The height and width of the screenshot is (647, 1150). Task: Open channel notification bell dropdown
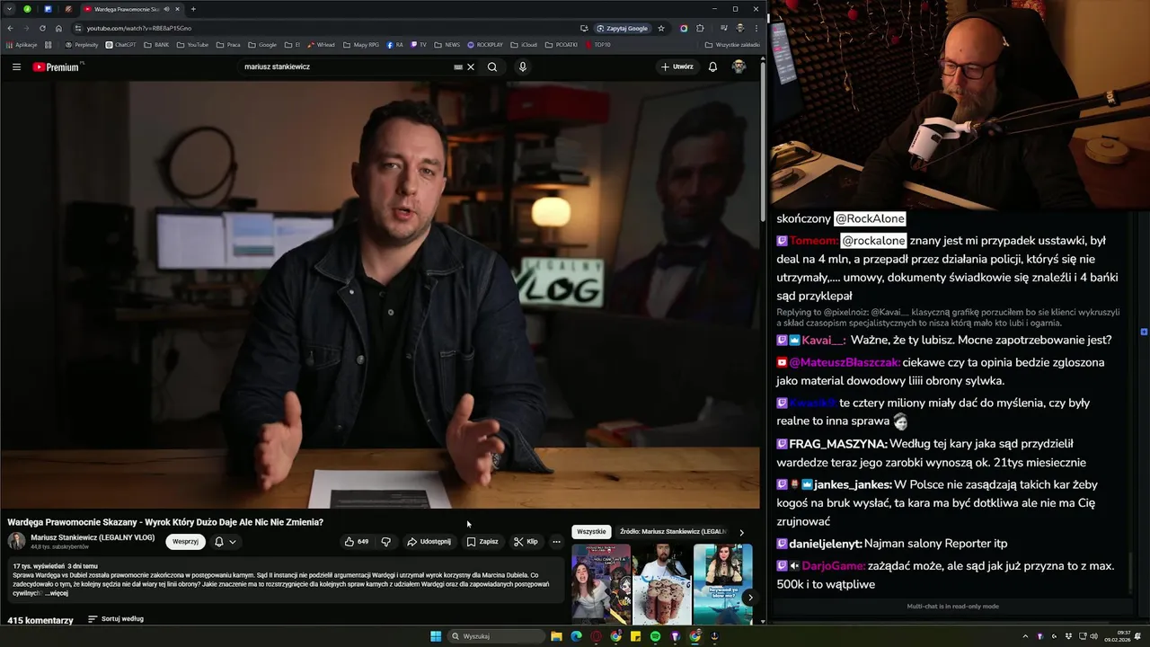[226, 542]
